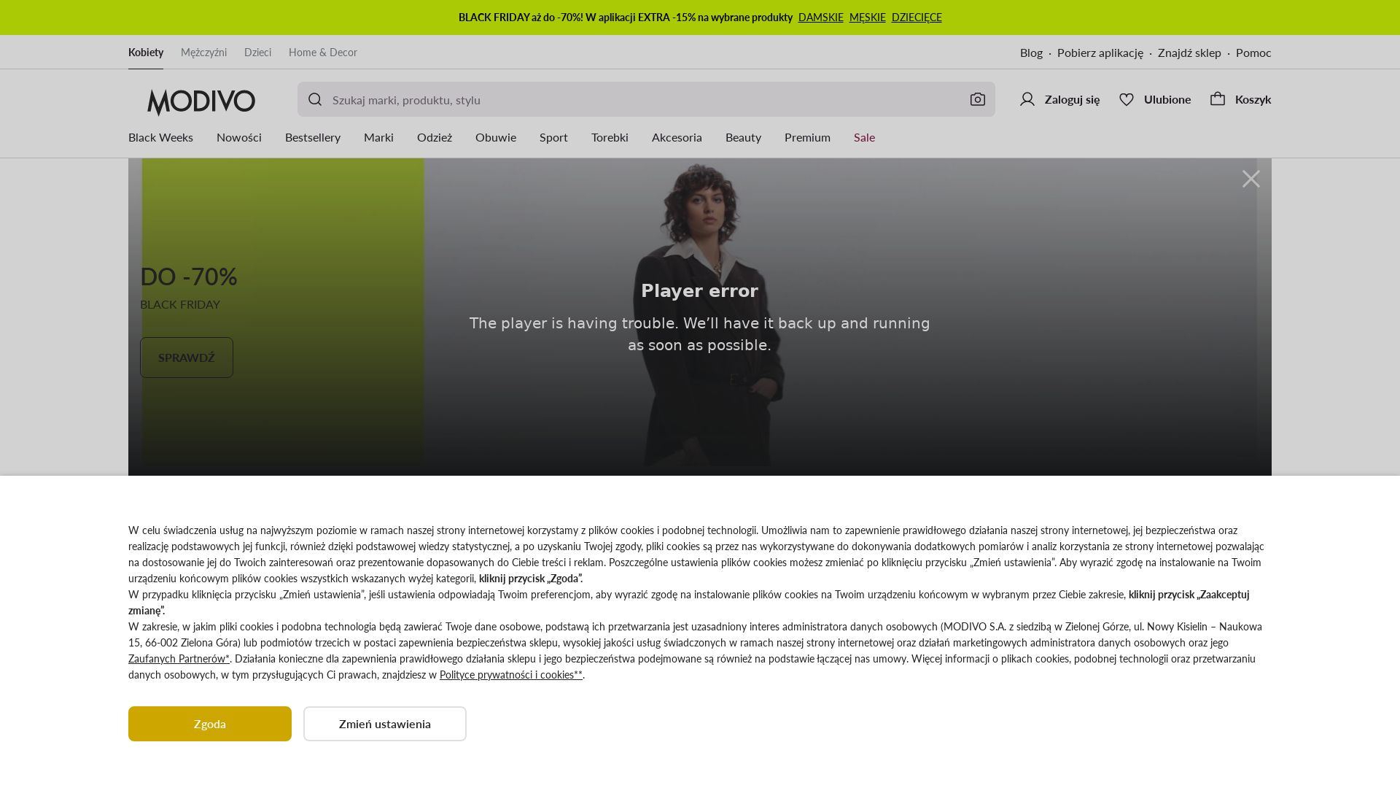This screenshot has height=788, width=1400.
Task: Accept cookies with Zgoda button
Action: 210,724
